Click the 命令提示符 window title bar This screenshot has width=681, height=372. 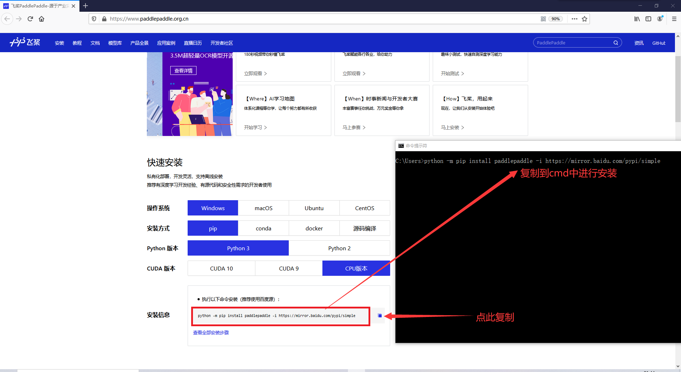click(x=538, y=146)
